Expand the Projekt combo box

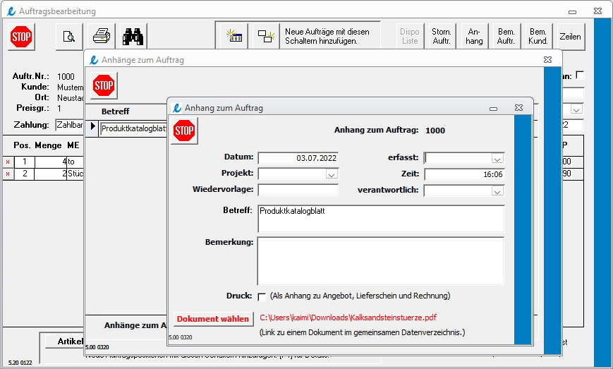[331, 174]
